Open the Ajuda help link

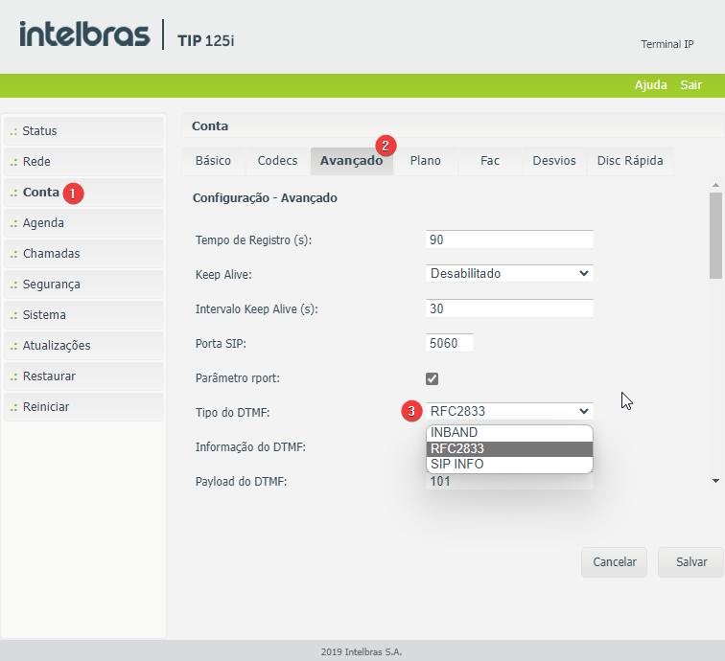pyautogui.click(x=650, y=85)
